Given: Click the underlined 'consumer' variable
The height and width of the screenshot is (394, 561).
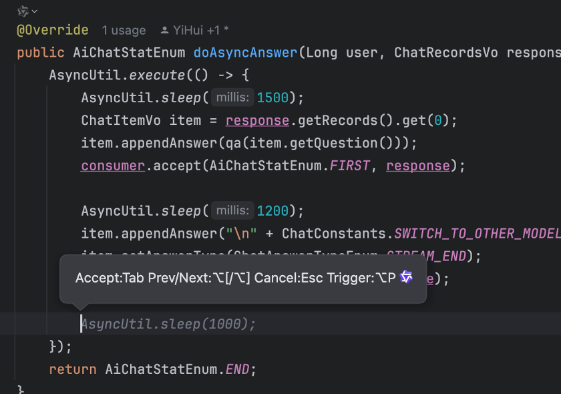Looking at the screenshot, I should point(113,166).
